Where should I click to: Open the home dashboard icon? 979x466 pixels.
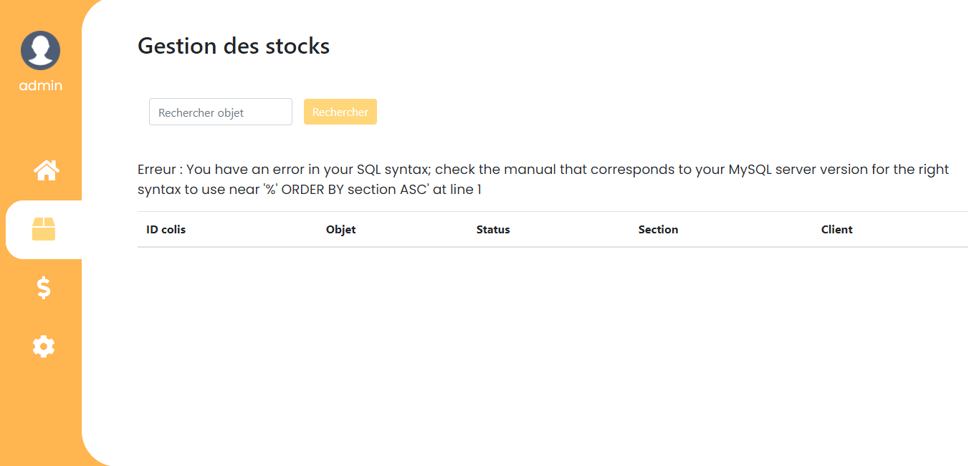46,170
